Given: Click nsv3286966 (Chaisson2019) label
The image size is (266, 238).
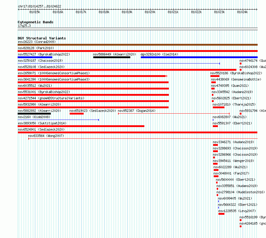Looking at the screenshot, I should (235, 154).
